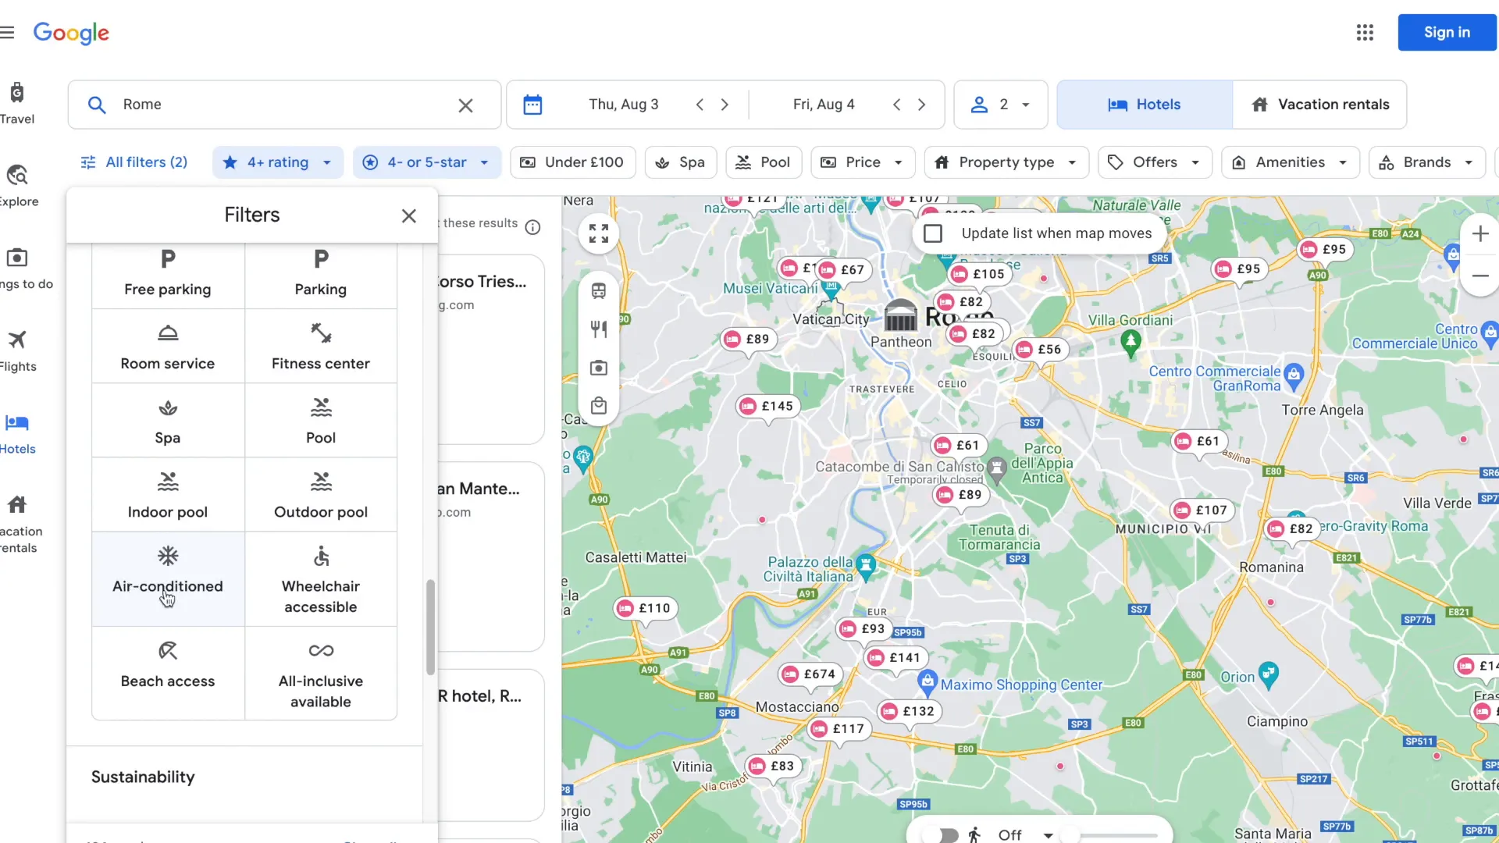The image size is (1499, 843).
Task: Open Hotels in left sidebar
Action: pos(17,434)
